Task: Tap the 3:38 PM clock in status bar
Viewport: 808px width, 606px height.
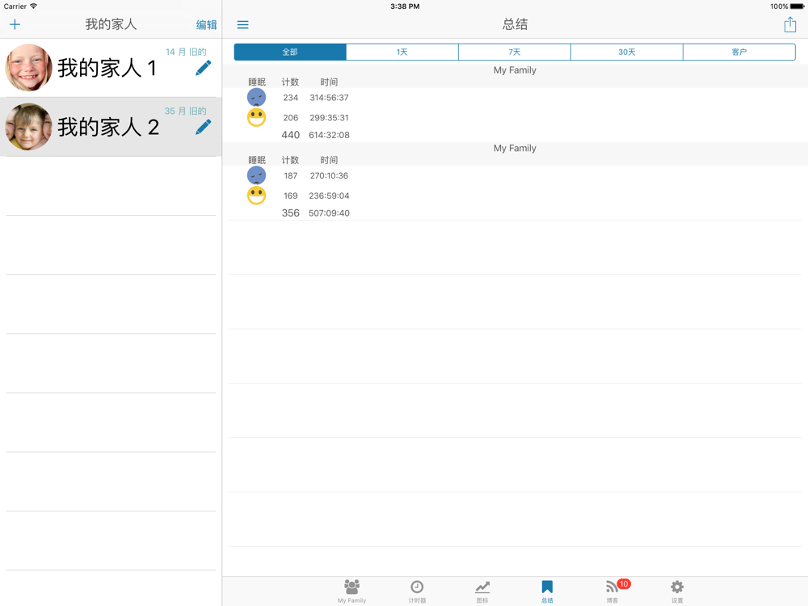Action: pos(405,6)
